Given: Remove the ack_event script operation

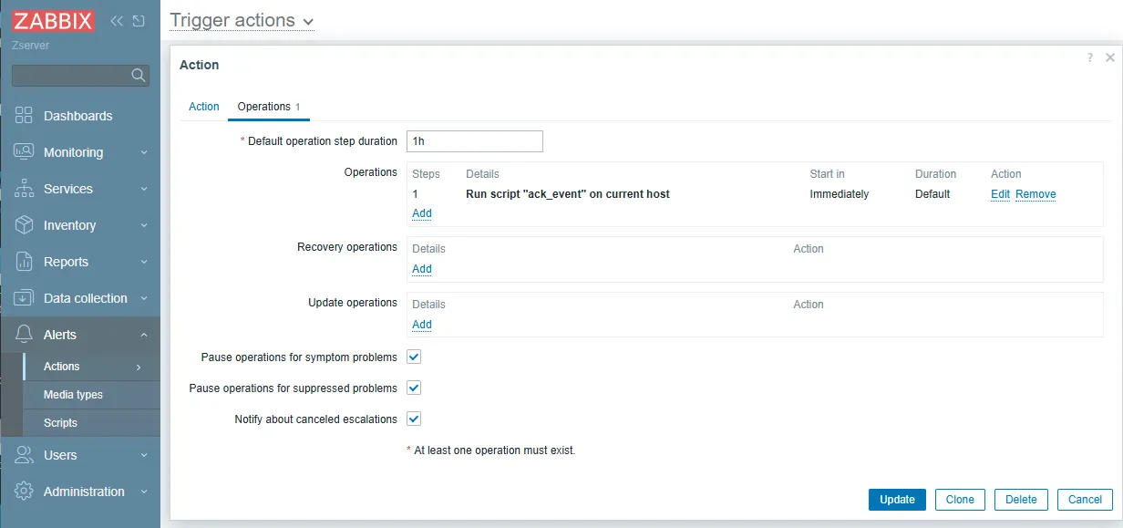Looking at the screenshot, I should click(x=1035, y=194).
